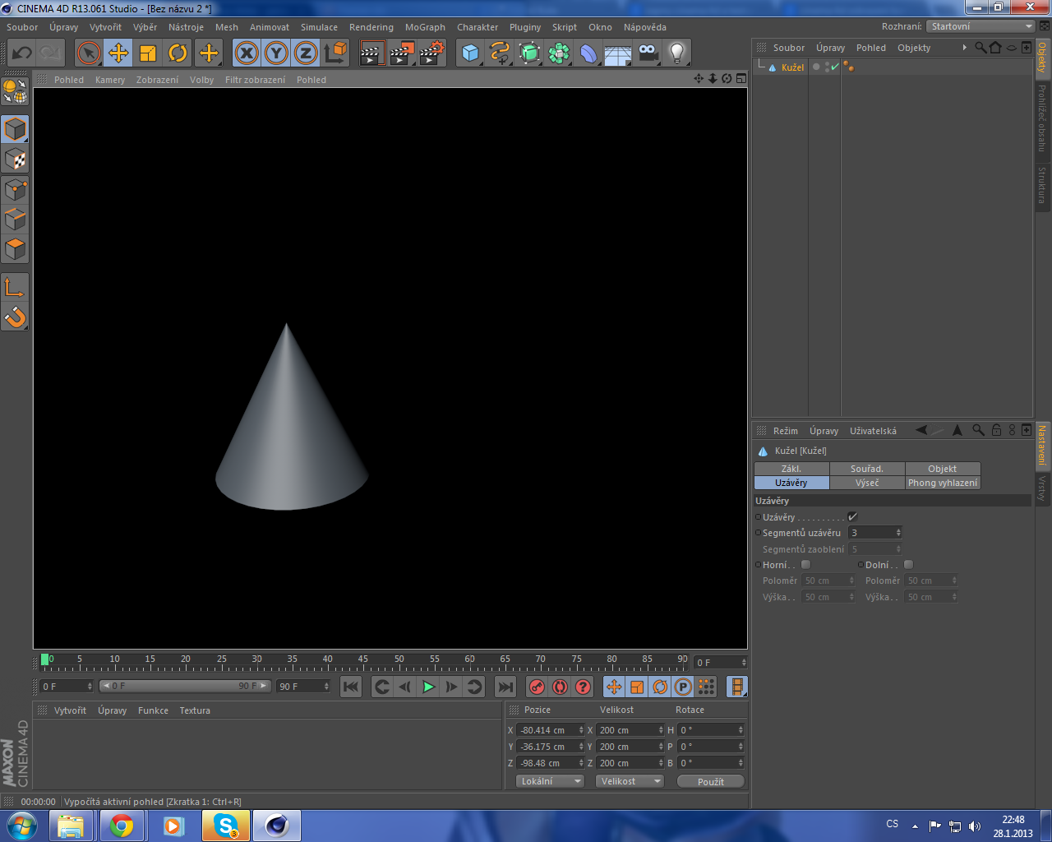Select the Move tool in top toolbar
Image resolution: width=1052 pixels, height=842 pixels.
[118, 53]
